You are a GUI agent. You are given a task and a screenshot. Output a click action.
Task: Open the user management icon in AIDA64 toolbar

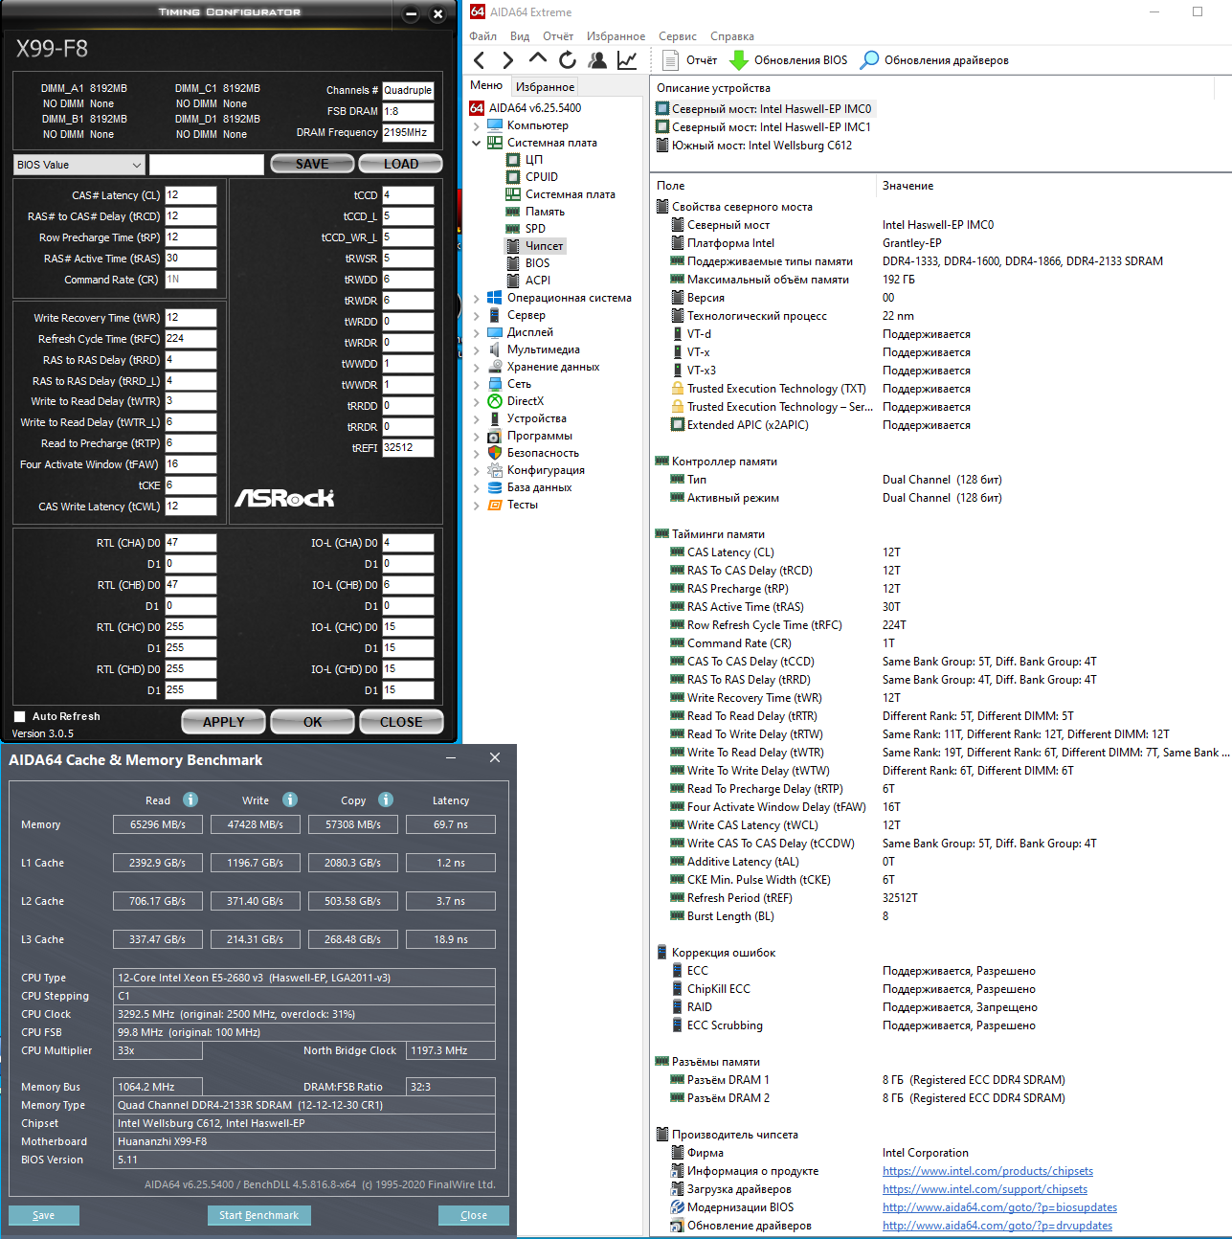coord(597,60)
